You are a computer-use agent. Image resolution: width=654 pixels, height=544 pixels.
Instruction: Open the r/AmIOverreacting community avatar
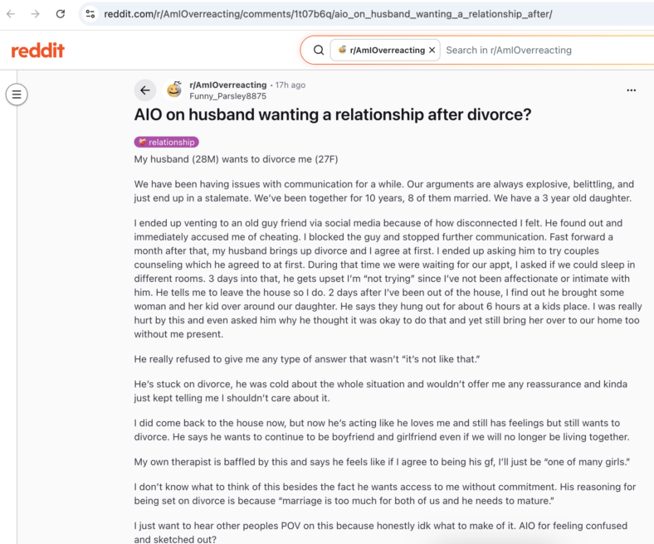[174, 90]
